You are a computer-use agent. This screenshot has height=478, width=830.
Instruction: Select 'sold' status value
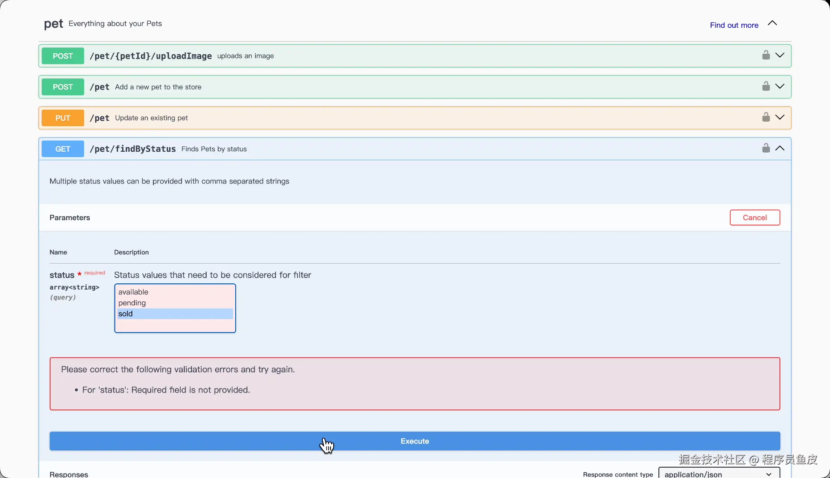click(126, 314)
